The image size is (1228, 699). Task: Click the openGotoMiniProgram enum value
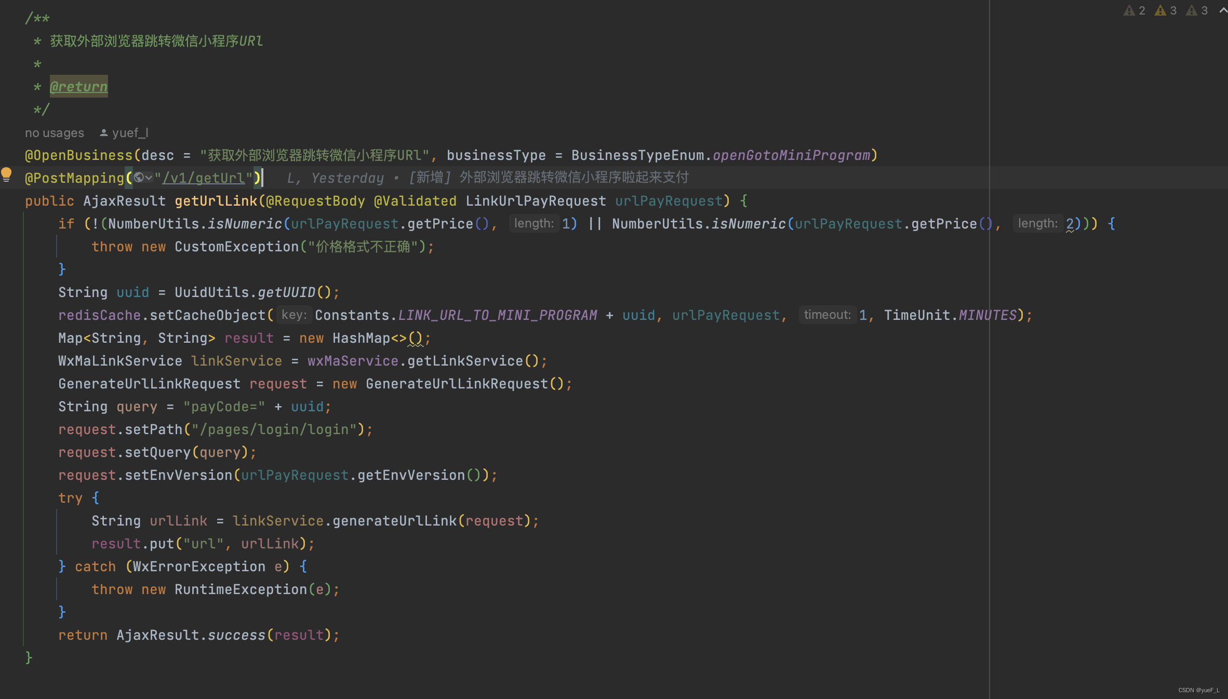tap(791, 155)
